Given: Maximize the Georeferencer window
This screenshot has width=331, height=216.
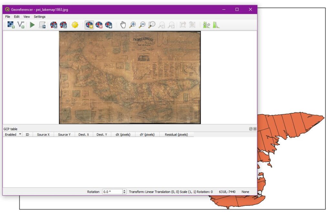Looking at the screenshot, I should (237, 9).
